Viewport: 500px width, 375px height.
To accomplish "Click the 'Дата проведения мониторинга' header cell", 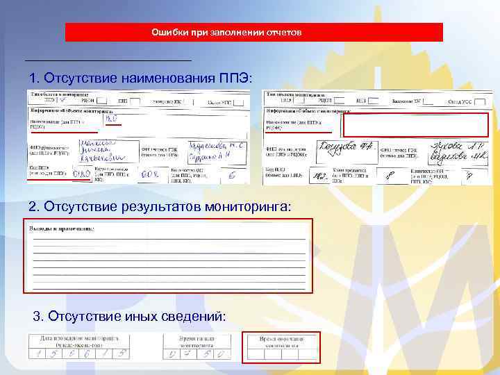I will pyautogui.click(x=79, y=342).
